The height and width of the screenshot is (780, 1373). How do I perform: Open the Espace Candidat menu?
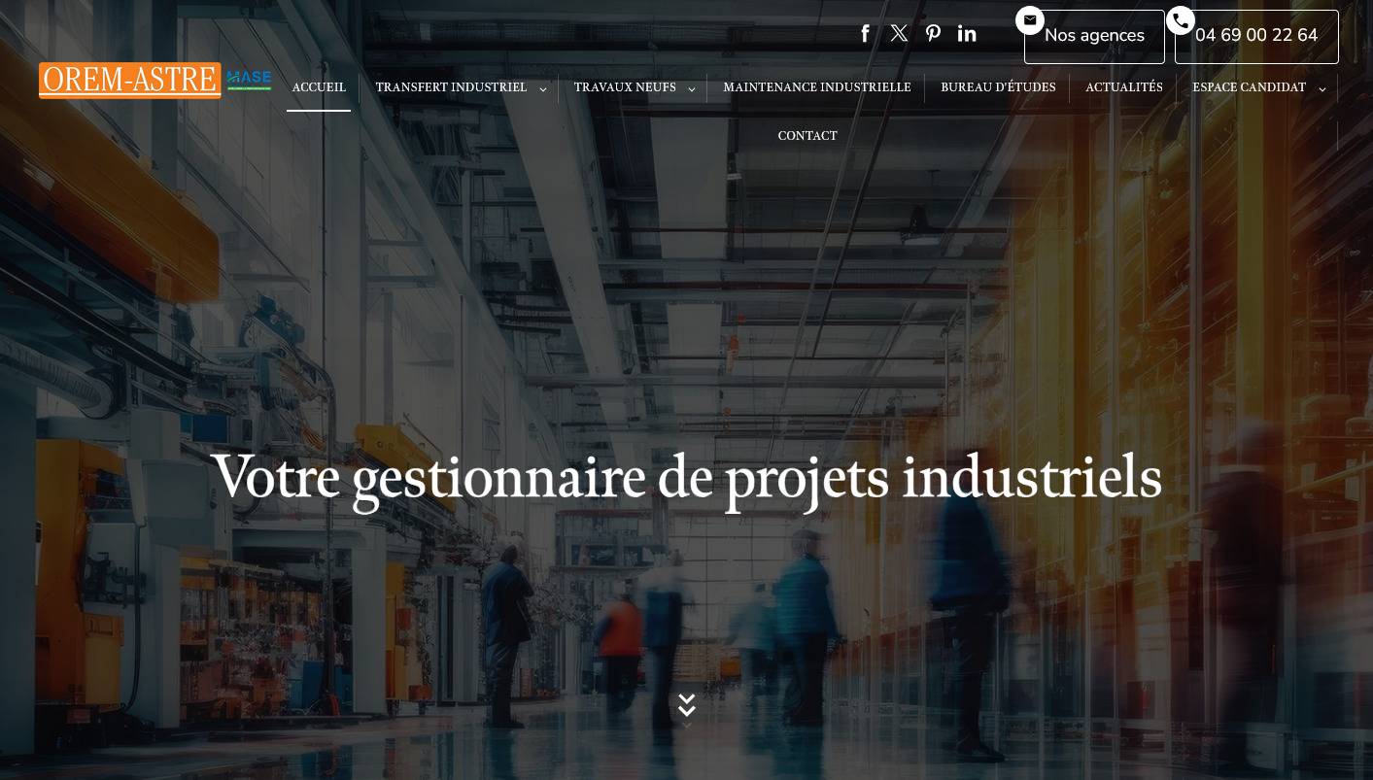click(1249, 87)
